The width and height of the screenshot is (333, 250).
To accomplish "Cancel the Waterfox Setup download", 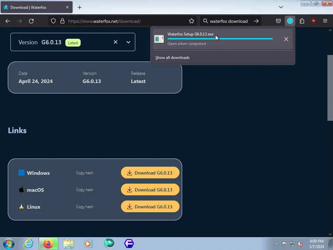I will [286, 39].
